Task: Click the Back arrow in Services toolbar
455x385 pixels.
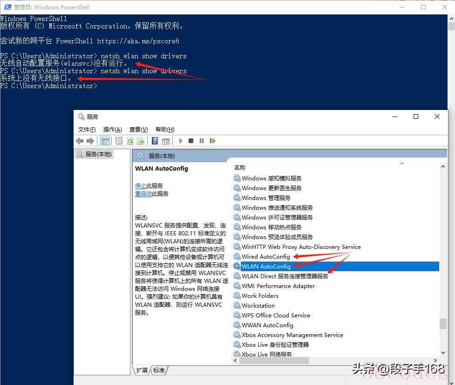Action: click(80, 141)
